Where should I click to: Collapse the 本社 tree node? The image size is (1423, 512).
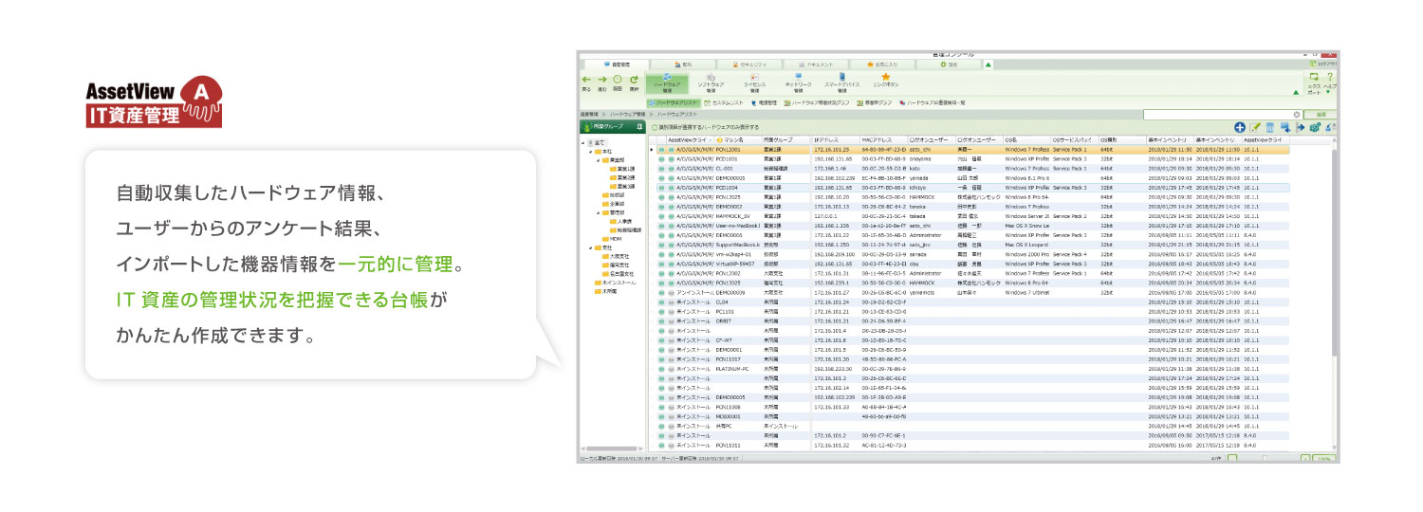coord(591,151)
